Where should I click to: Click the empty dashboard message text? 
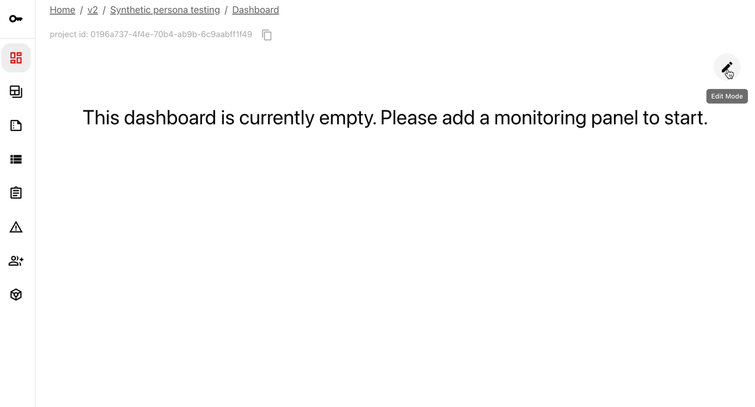coord(395,117)
